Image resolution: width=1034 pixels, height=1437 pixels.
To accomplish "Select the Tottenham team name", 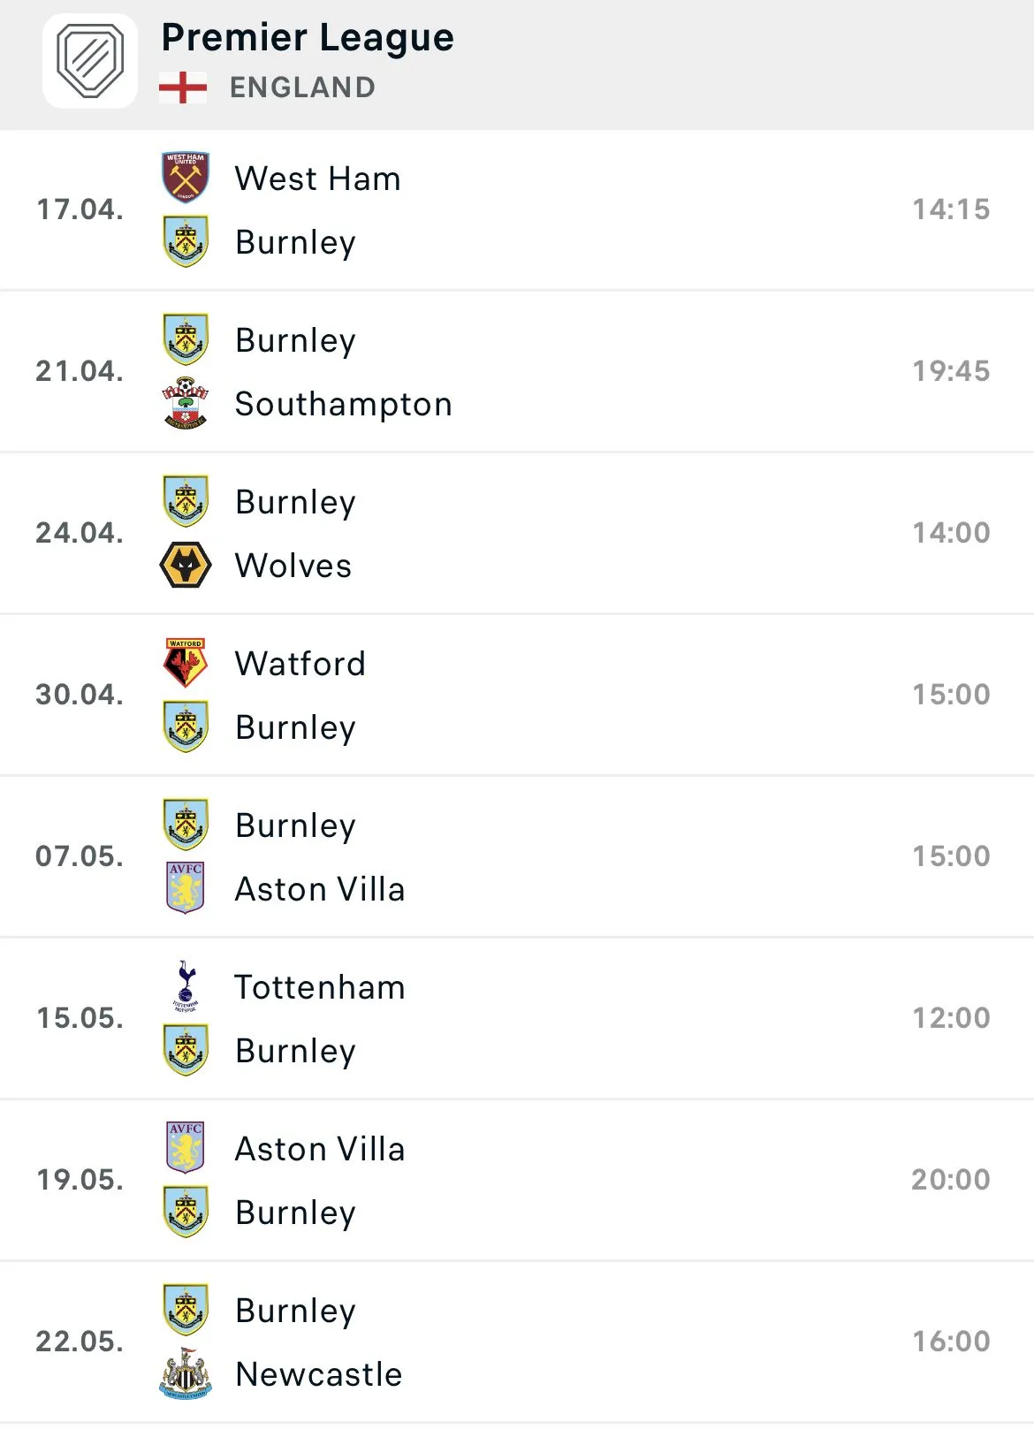I will tap(319, 987).
